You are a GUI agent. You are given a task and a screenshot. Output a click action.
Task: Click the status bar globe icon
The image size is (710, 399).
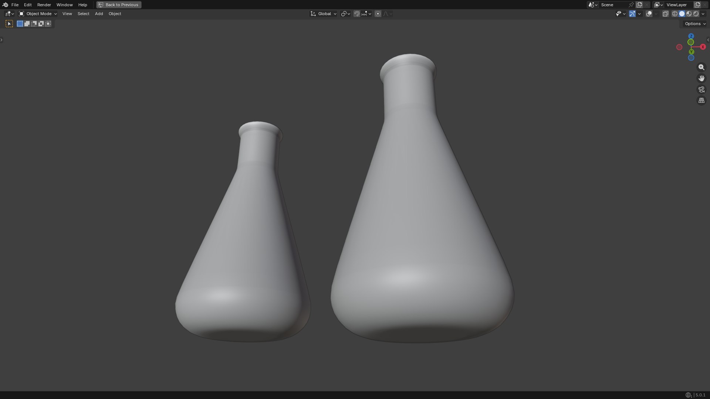click(x=688, y=395)
